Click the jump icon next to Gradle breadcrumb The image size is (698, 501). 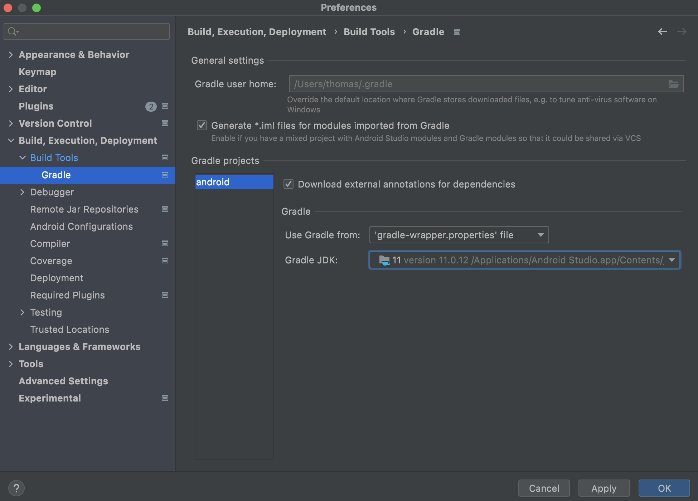(x=457, y=32)
